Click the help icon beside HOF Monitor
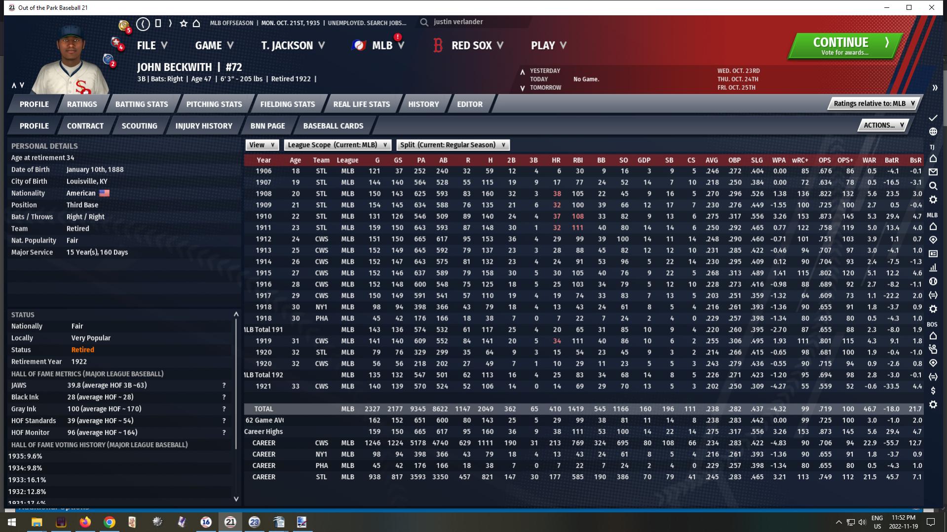Screen dimensions: 947x532 (x=224, y=433)
